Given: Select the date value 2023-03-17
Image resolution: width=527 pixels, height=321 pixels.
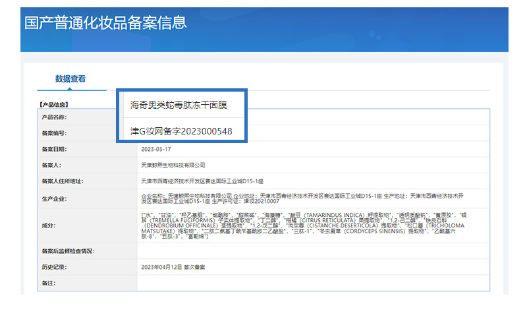Looking at the screenshot, I should (x=156, y=149).
